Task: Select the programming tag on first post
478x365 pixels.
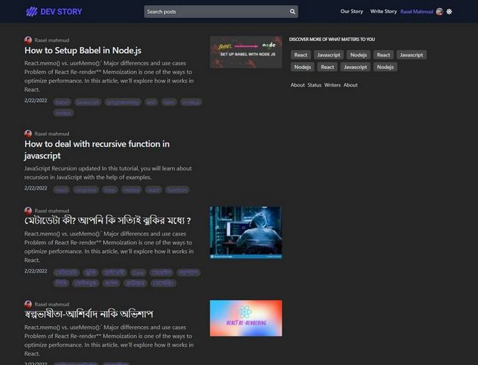Action: pos(123,102)
